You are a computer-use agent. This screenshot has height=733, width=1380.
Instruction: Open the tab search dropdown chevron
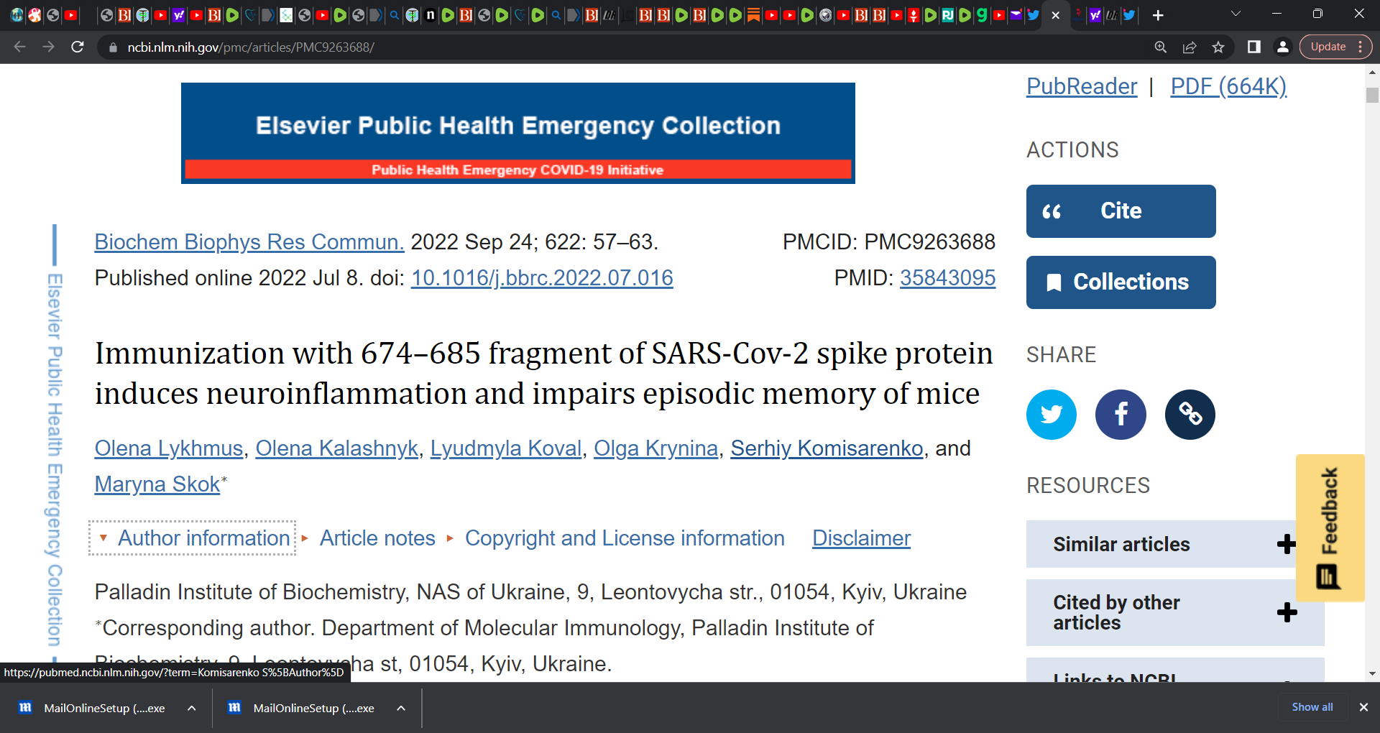[x=1236, y=14]
